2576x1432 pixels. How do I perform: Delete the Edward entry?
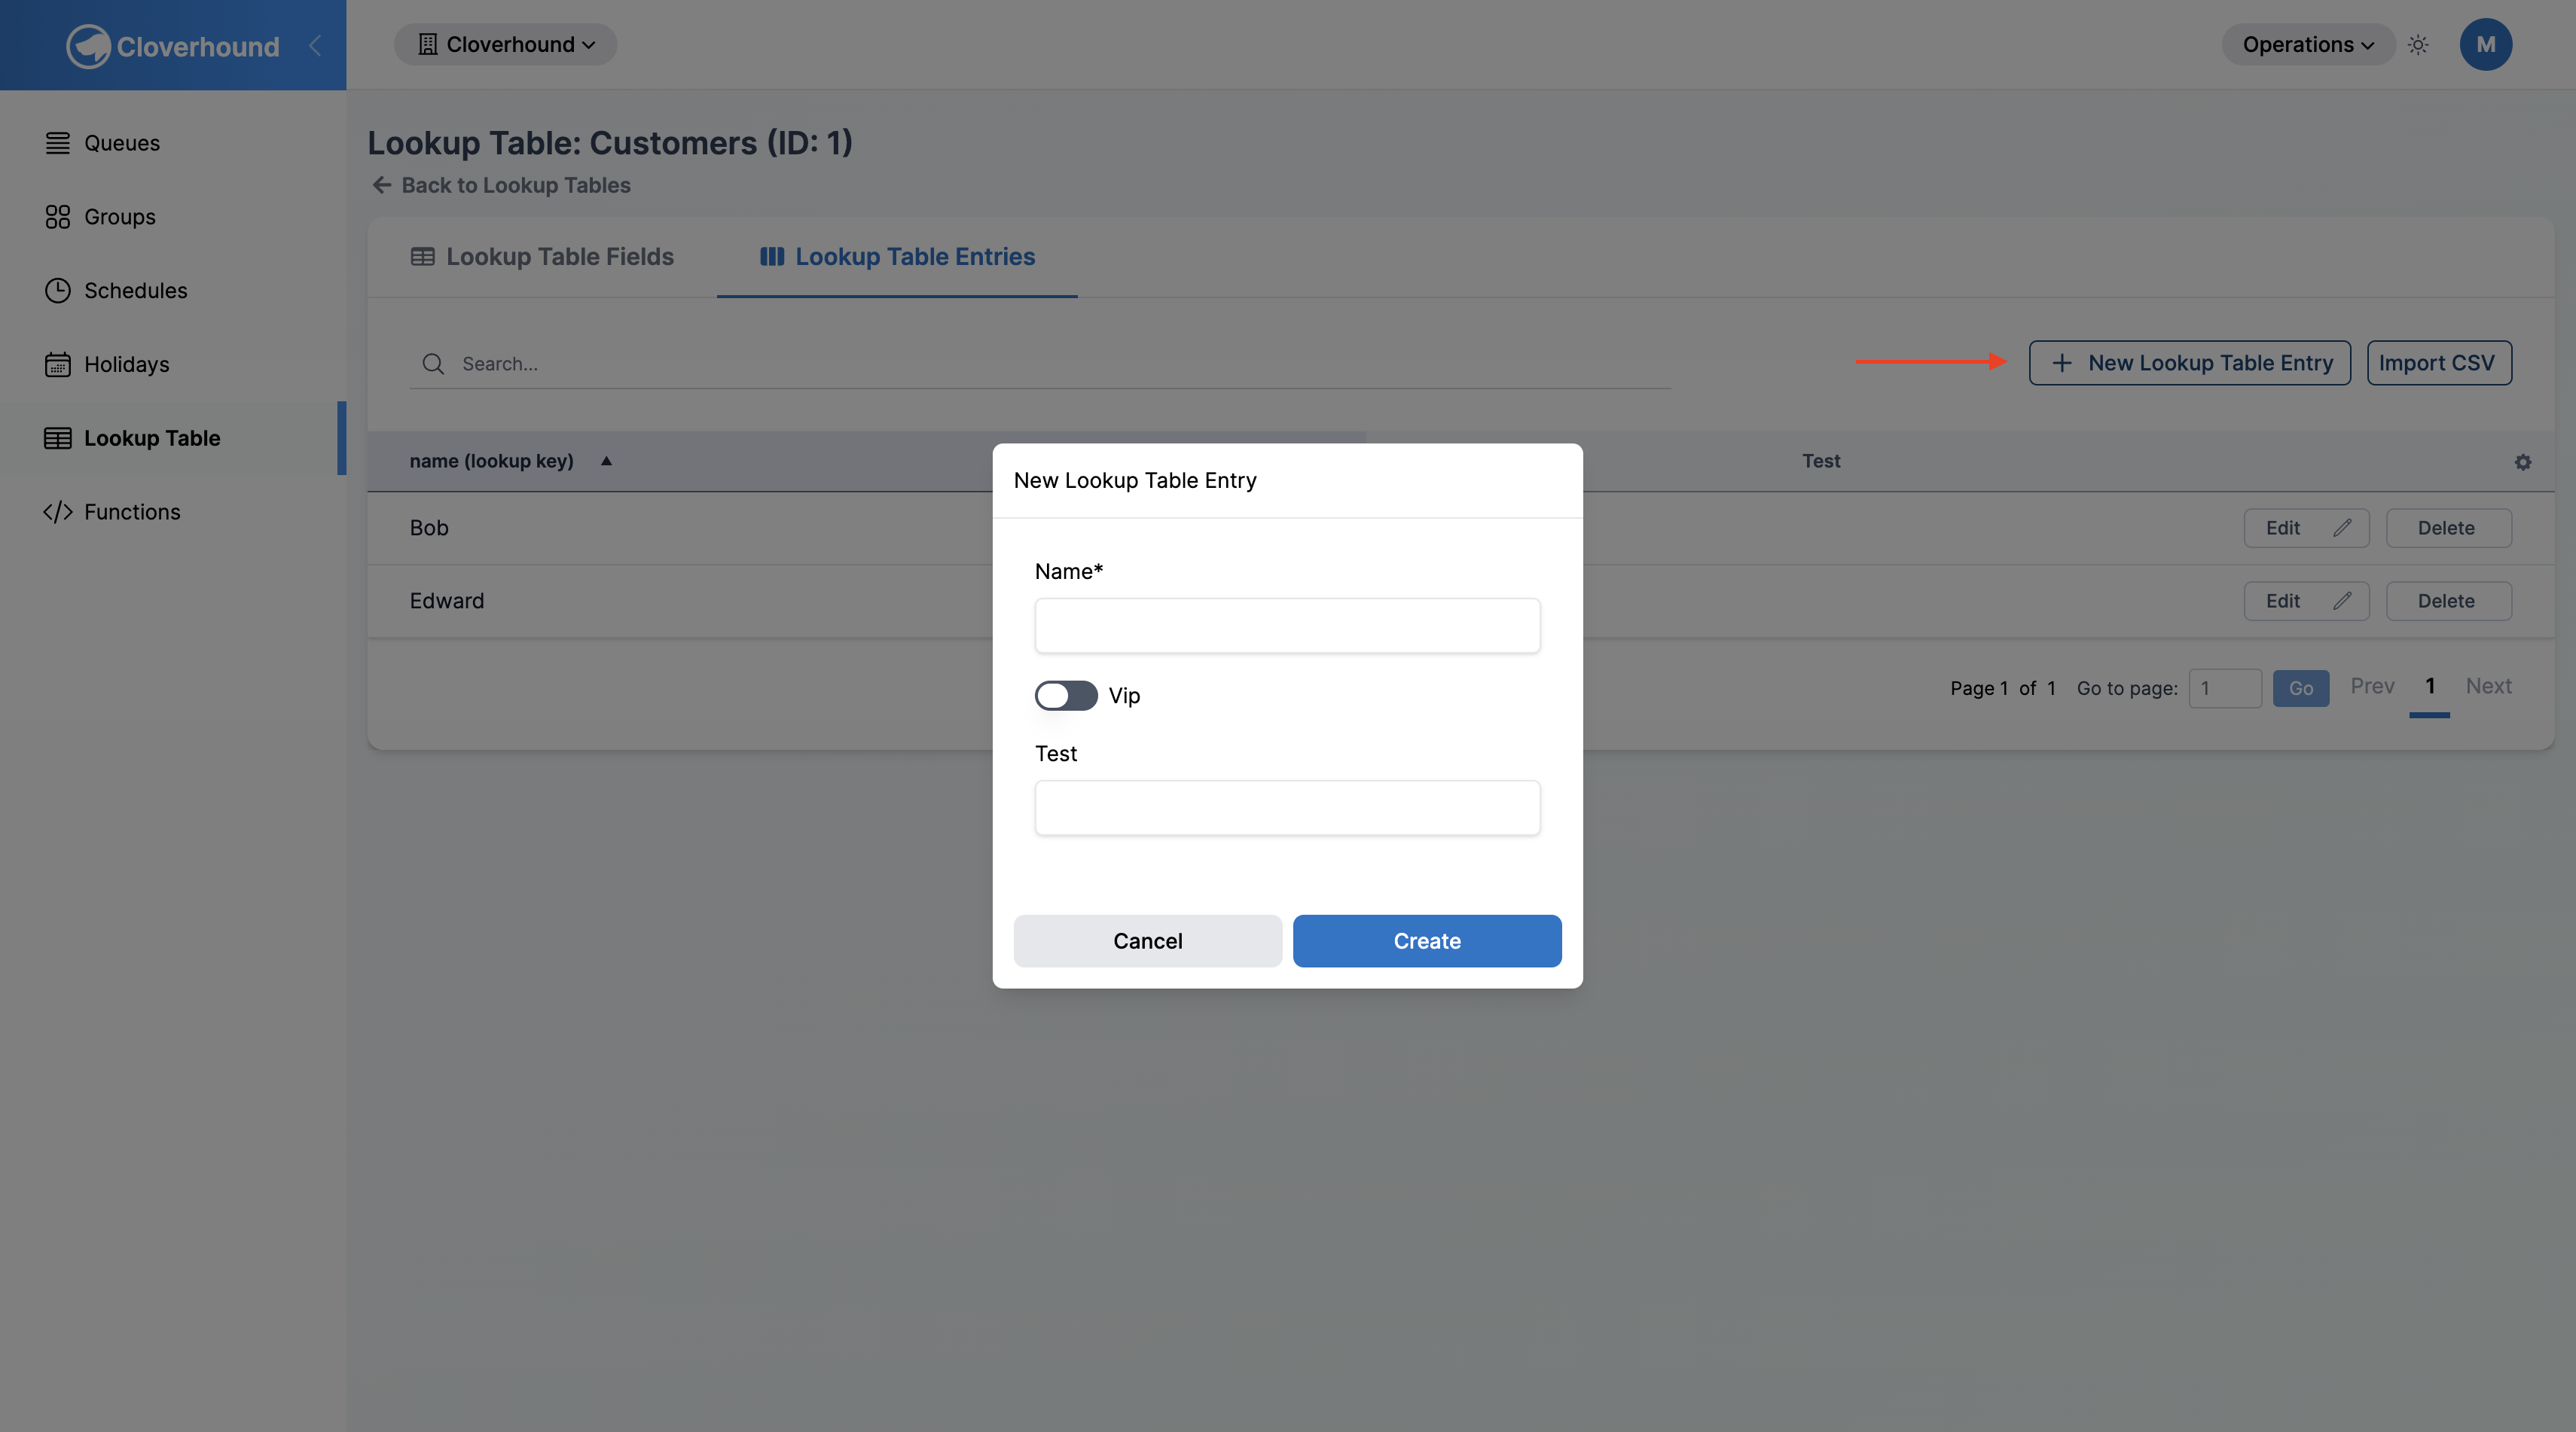[2448, 601]
